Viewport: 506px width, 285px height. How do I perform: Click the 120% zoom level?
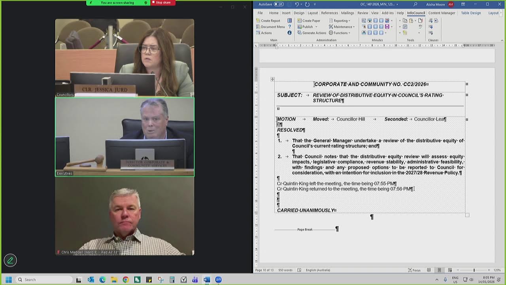click(x=497, y=270)
